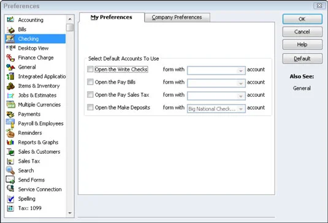The image size is (328, 223).
Task: Select the Service Connection label
Action: point(40,189)
